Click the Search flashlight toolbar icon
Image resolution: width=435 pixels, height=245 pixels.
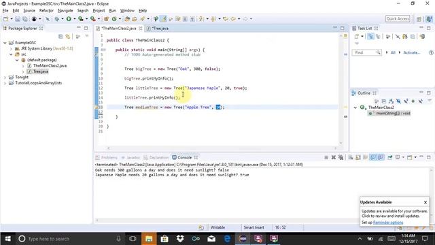pyautogui.click(x=143, y=19)
